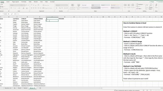The width and height of the screenshot is (163, 91).
Task: Open font size dropdown
Action: pyautogui.click(x=24, y=5)
